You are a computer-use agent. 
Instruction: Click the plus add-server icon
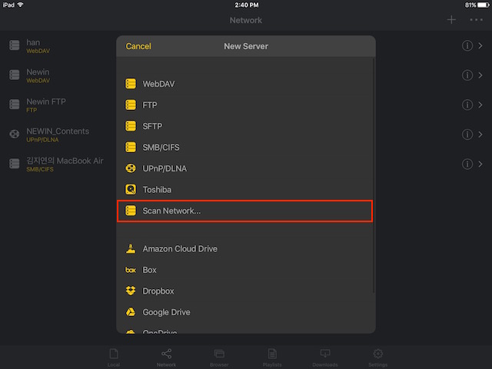tap(451, 20)
